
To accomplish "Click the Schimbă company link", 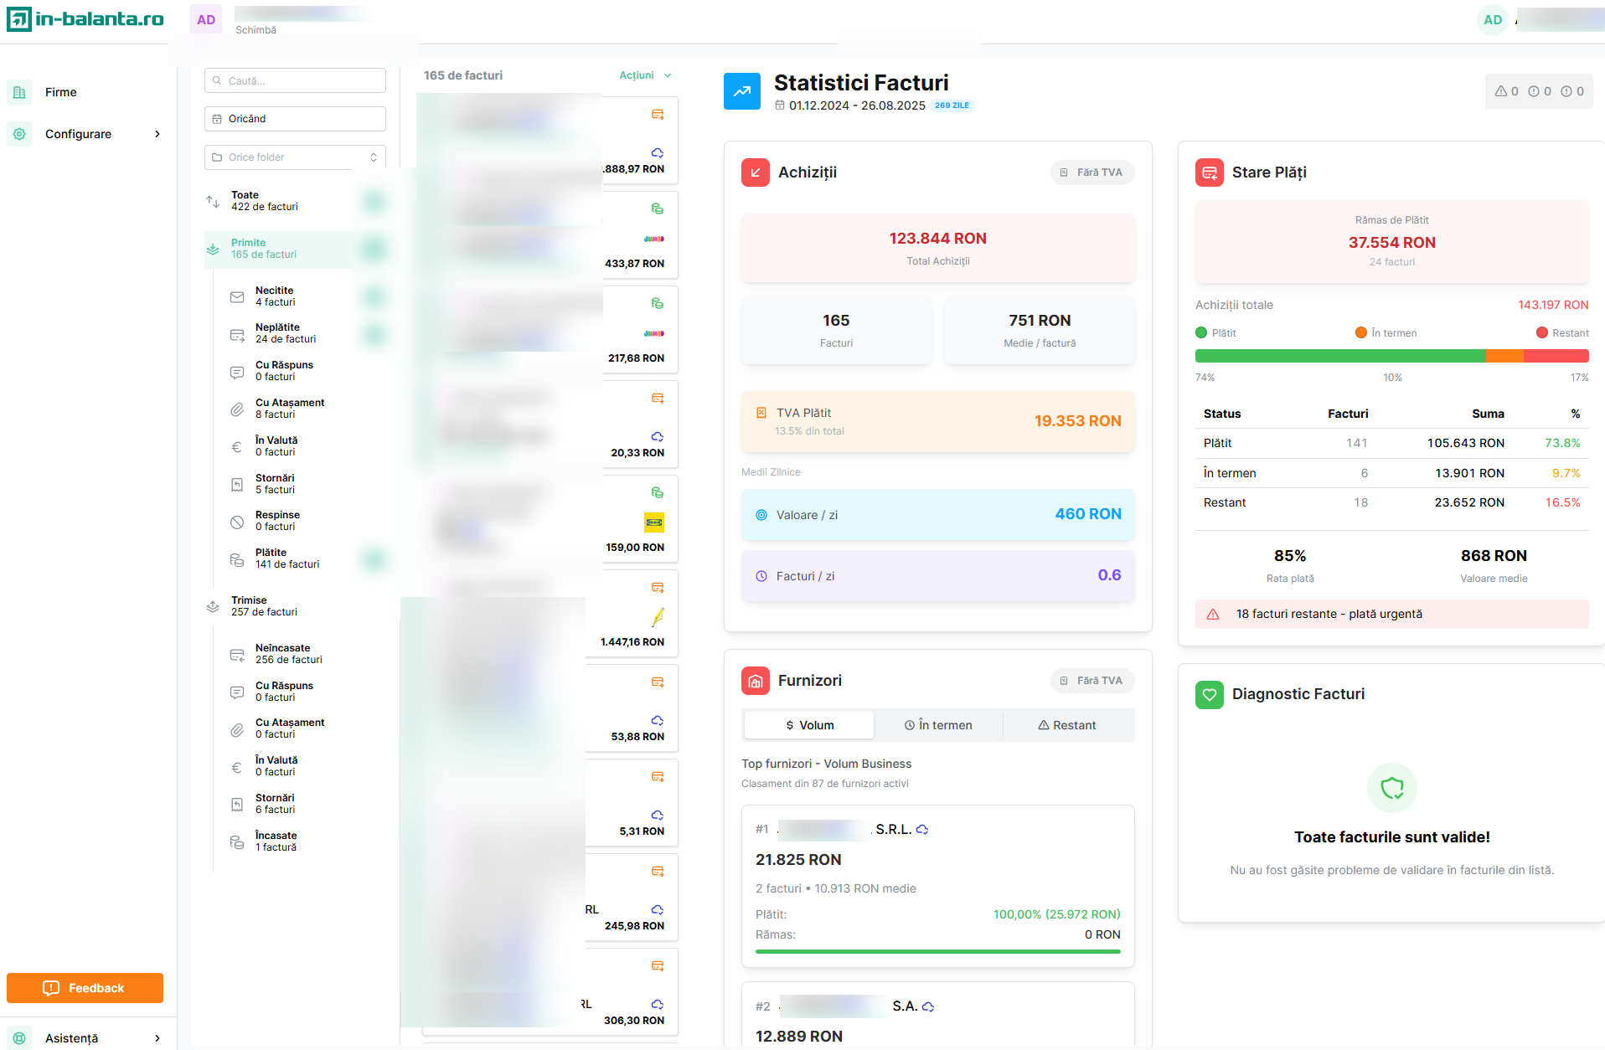I will tap(255, 30).
